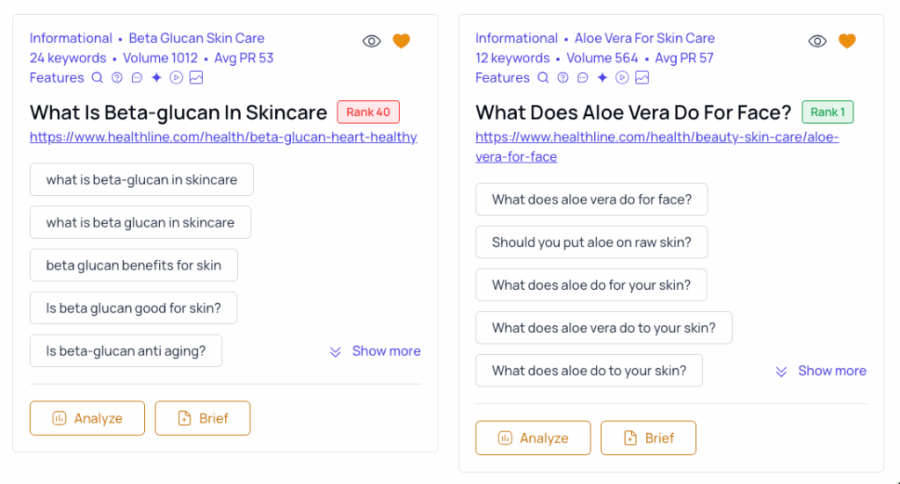Viewport: 900px width, 484px height.
Task: Click image feature icon in Aloe Vera card
Action: (642, 77)
